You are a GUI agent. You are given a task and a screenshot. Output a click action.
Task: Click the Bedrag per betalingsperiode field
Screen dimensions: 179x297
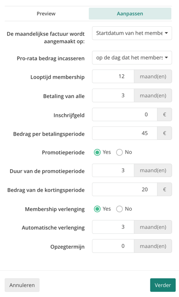[125, 133]
